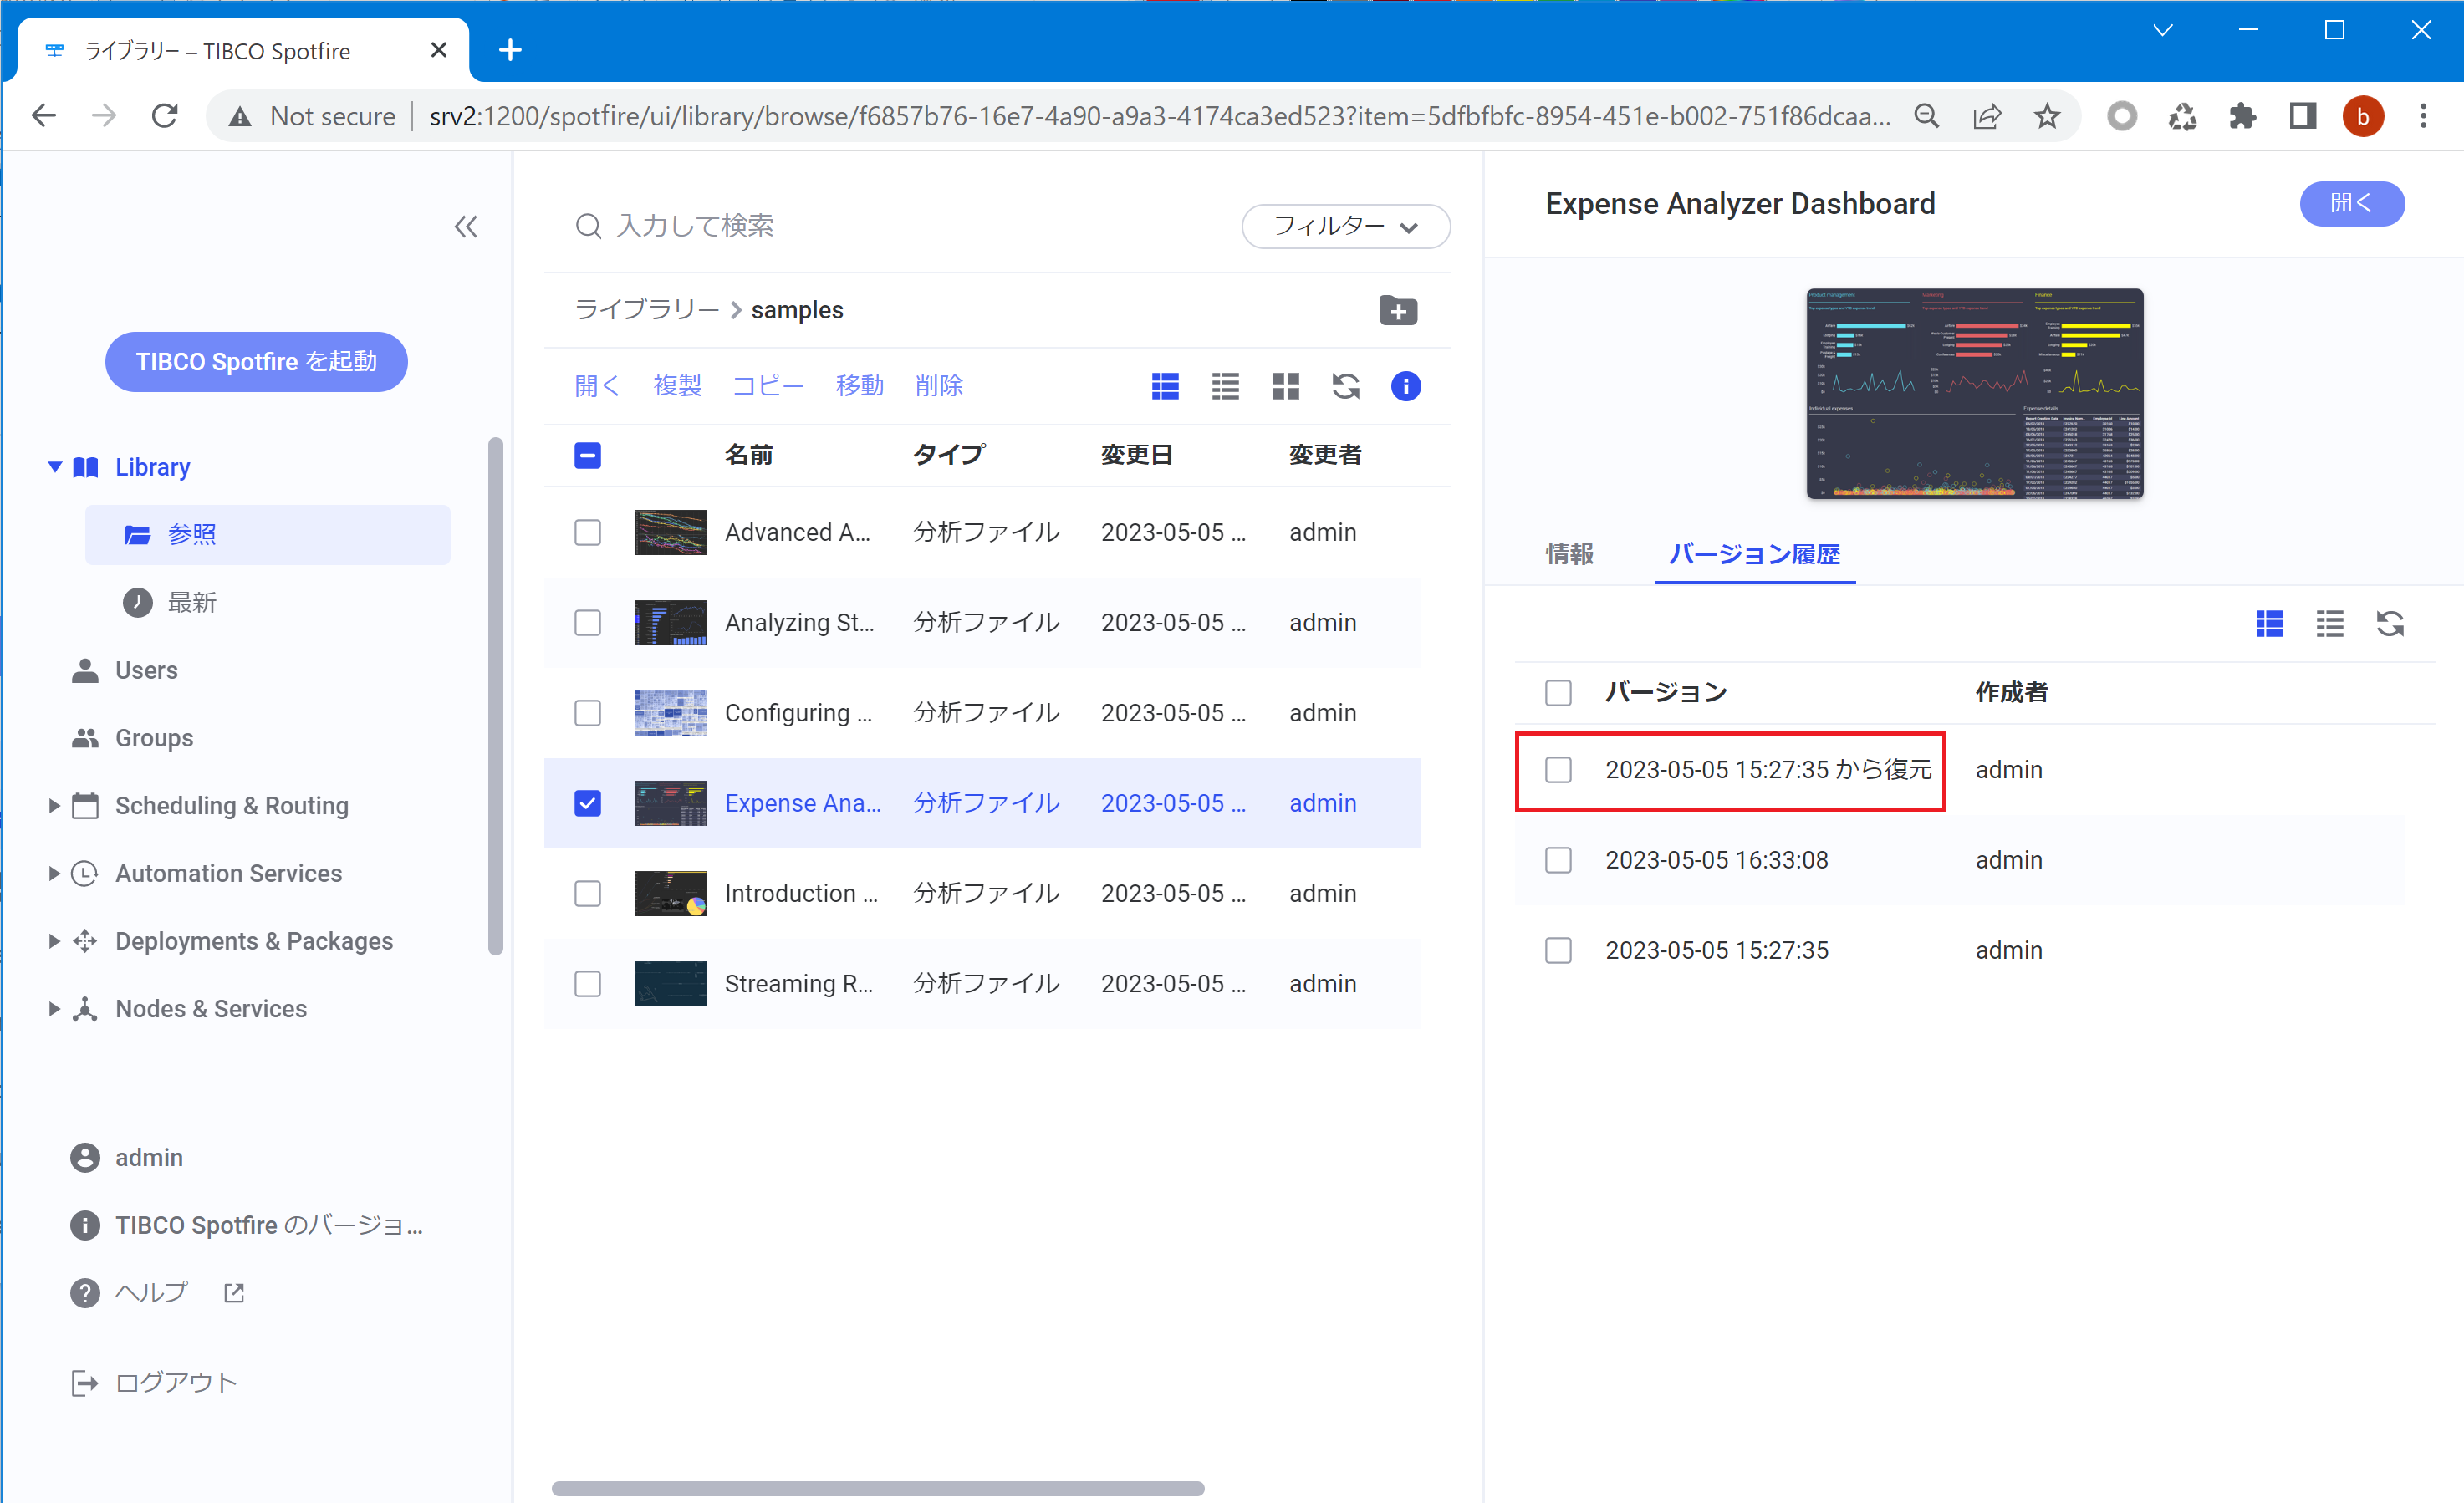Switch library list to detailed view icon
Image resolution: width=2464 pixels, height=1503 pixels.
(1165, 386)
